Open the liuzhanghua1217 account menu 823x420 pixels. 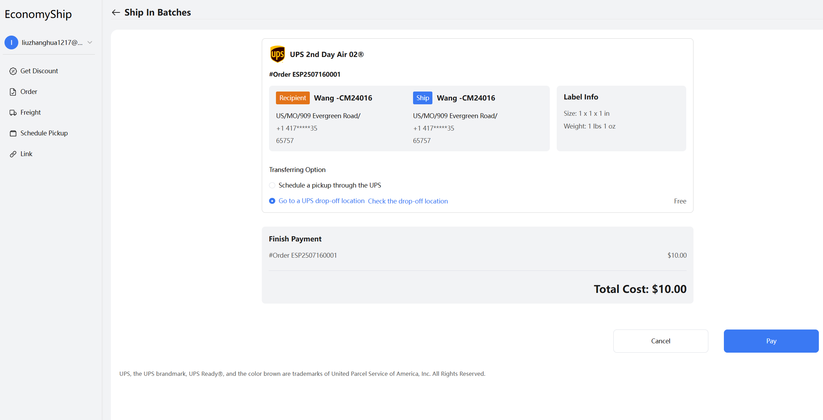tap(52, 42)
